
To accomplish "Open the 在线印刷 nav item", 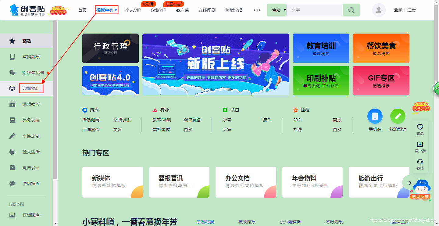I will (x=207, y=10).
